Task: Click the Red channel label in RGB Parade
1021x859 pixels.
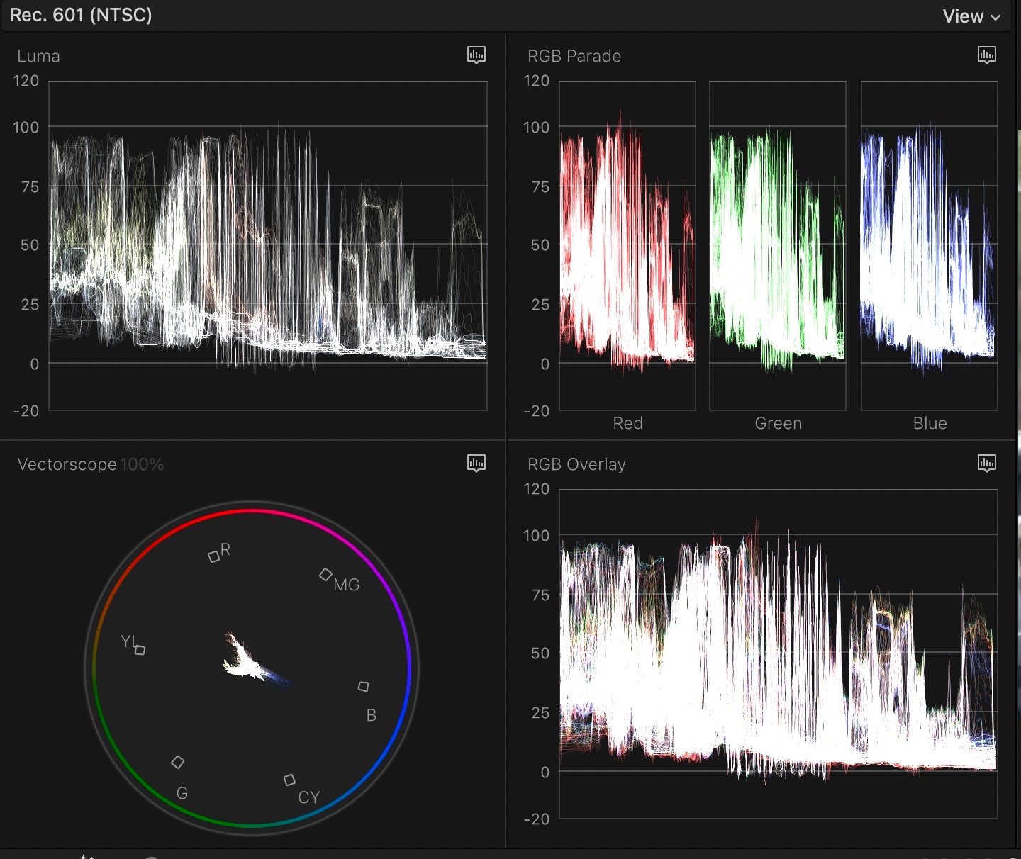Action: (627, 423)
